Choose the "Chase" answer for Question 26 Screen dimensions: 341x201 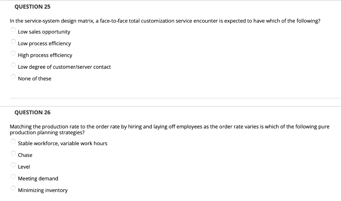click(x=13, y=152)
